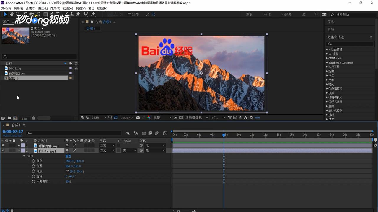378x212 pixels.
Task: Open the 完整 resolution dropdown
Action: pyautogui.click(x=162, y=117)
